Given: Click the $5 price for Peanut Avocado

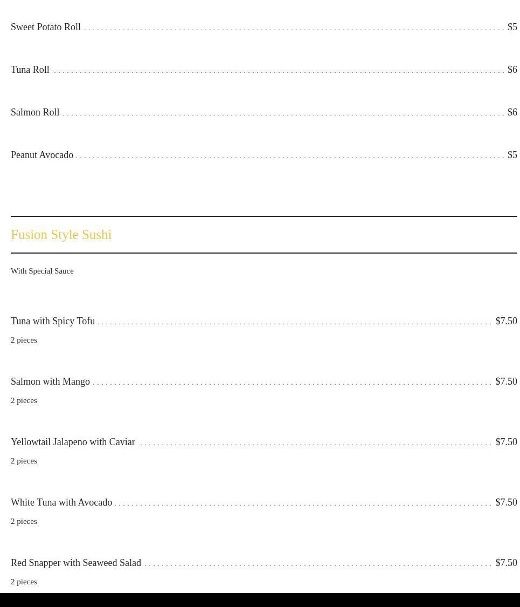Looking at the screenshot, I should click(512, 155).
